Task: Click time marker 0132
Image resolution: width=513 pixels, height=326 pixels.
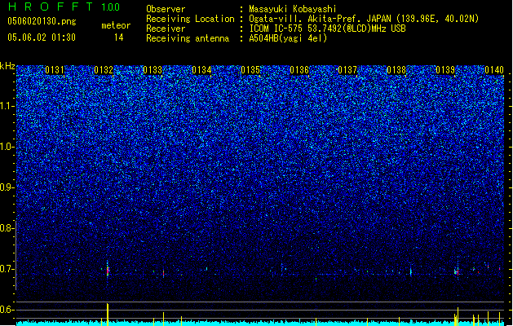Action: point(104,70)
